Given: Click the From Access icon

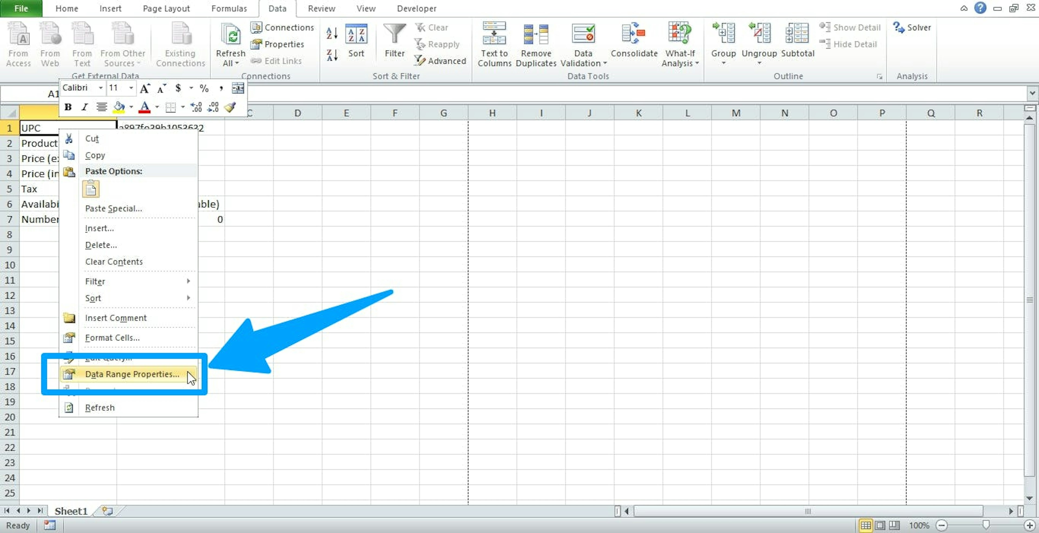Looking at the screenshot, I should [x=19, y=44].
